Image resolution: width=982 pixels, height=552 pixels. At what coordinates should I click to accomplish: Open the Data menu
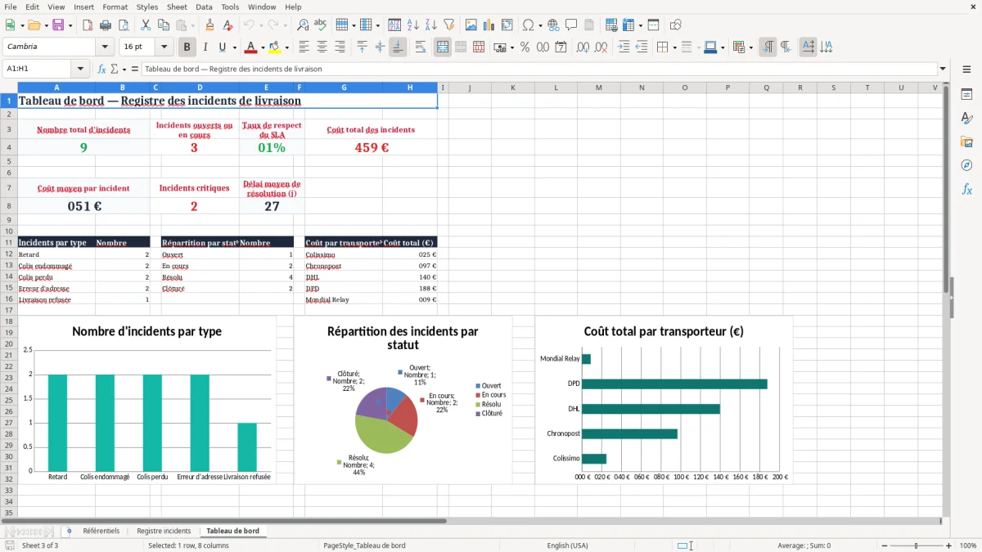204,7
